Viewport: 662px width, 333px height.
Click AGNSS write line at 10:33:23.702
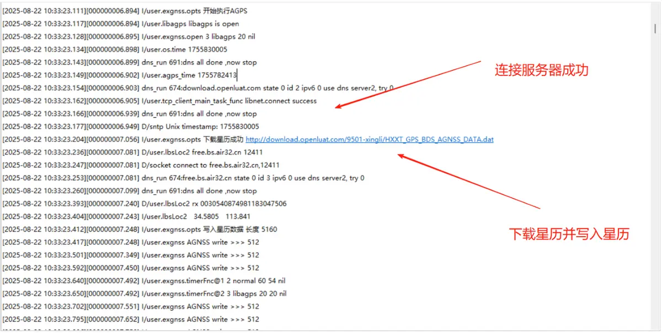click(x=131, y=306)
